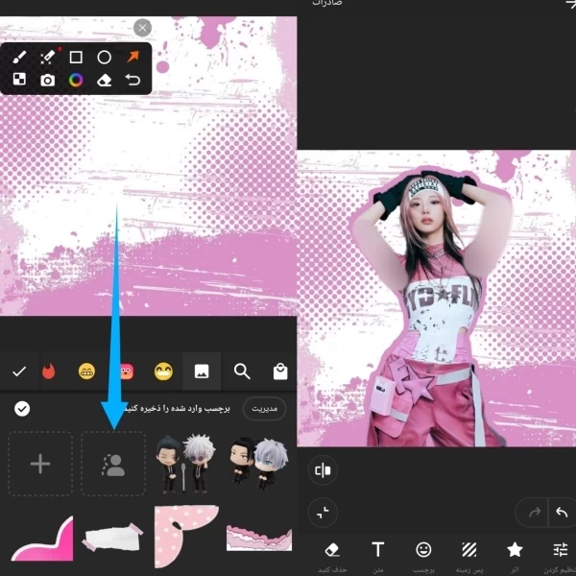The image size is (576, 576).
Task: Open the grinning emoji sticker category
Action: pos(163,372)
